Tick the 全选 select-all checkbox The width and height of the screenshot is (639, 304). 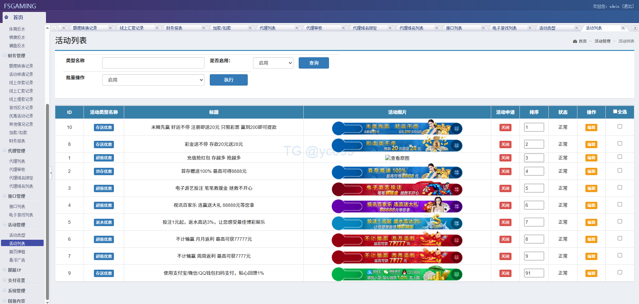pyautogui.click(x=615, y=112)
